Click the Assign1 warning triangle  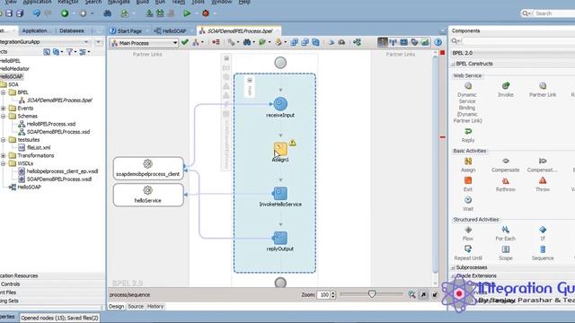coord(292,143)
